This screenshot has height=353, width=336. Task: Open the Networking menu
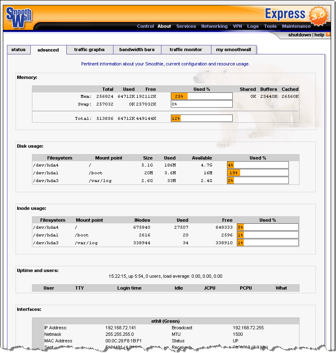tap(214, 26)
